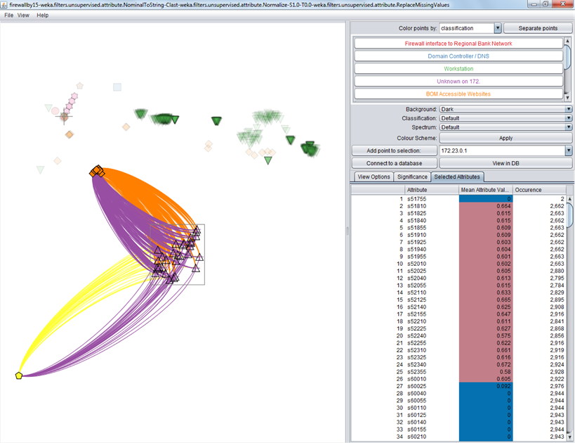Image resolution: width=575 pixels, height=443 pixels.
Task: Sort by the Attribute column header
Action: [432, 190]
